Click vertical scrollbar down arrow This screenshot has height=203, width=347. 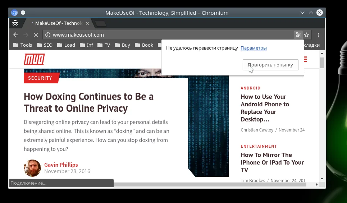pos(322,179)
